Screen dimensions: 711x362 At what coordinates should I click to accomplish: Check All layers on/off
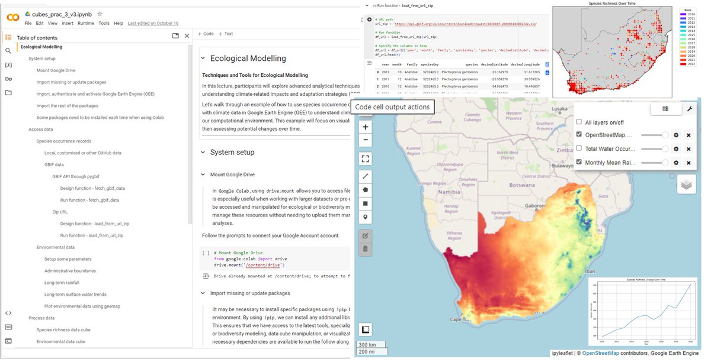579,122
